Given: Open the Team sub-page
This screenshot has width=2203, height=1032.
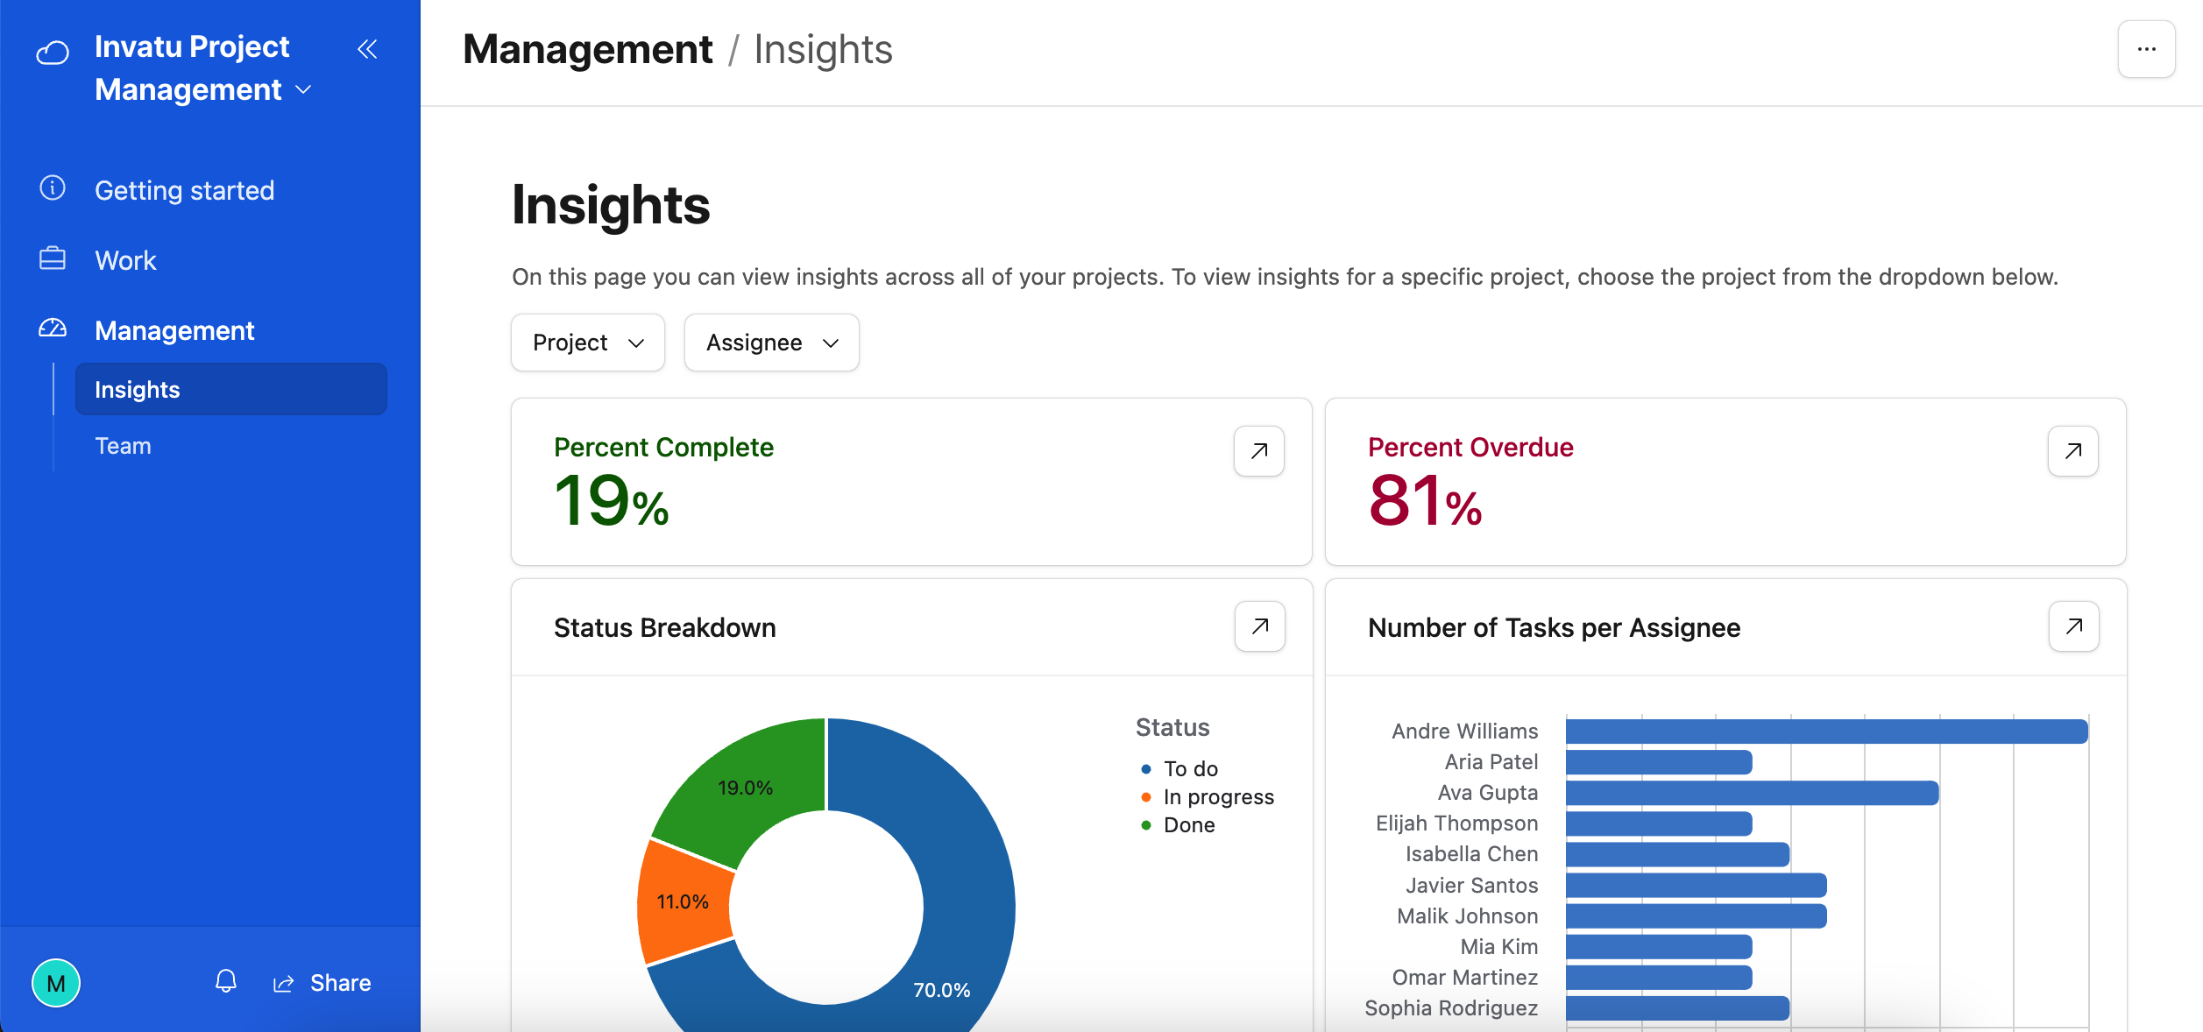Looking at the screenshot, I should click(123, 446).
